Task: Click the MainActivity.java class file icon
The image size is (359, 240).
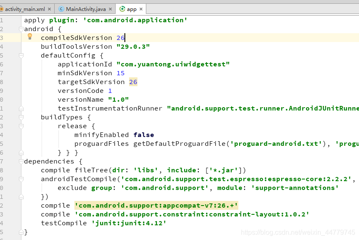Action: coord(61,9)
